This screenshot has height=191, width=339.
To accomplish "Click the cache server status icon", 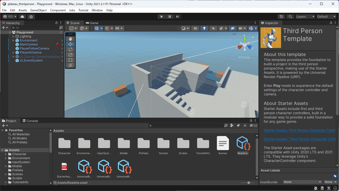I will (322, 188).
